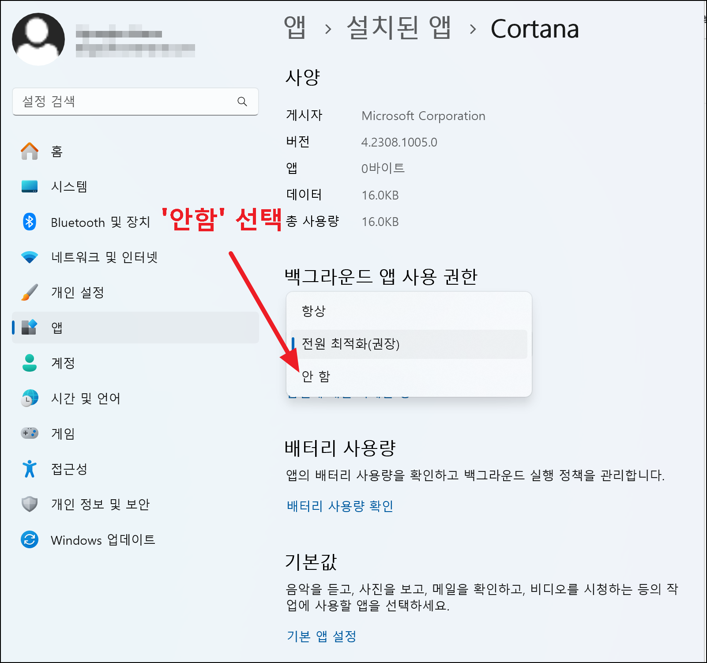Go to Bluetooth 및 장치 settings
Screen dimensions: 707x663
pos(135,222)
